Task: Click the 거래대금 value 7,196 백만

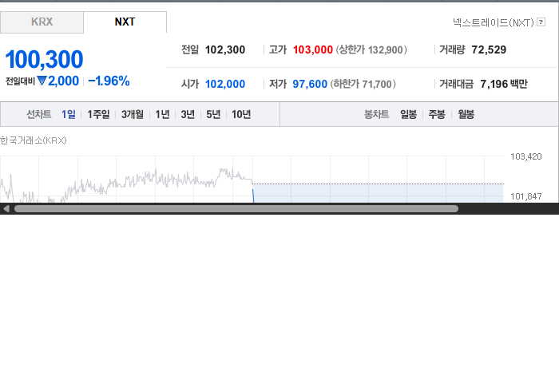Action: click(x=504, y=84)
